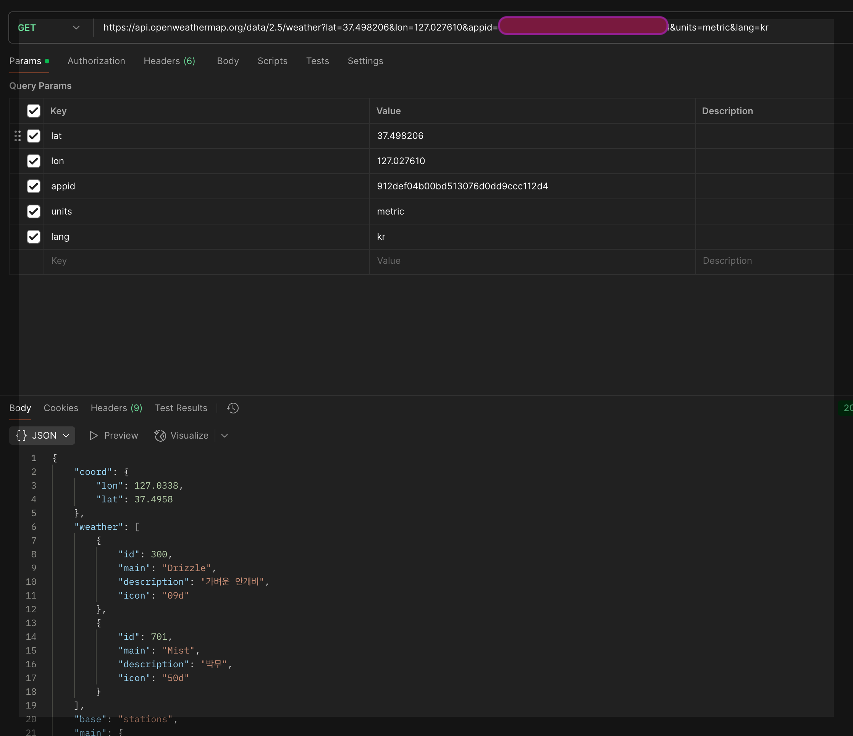The width and height of the screenshot is (853, 736).
Task: Open the request Headers (6) tab
Action: point(169,61)
